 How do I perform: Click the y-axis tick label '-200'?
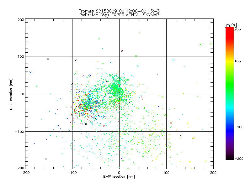(x=19, y=168)
